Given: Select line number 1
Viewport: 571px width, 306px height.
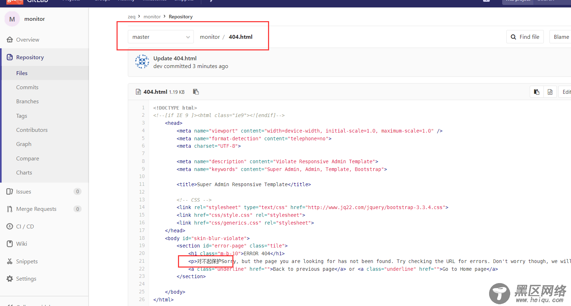Looking at the screenshot, I should pos(143,108).
